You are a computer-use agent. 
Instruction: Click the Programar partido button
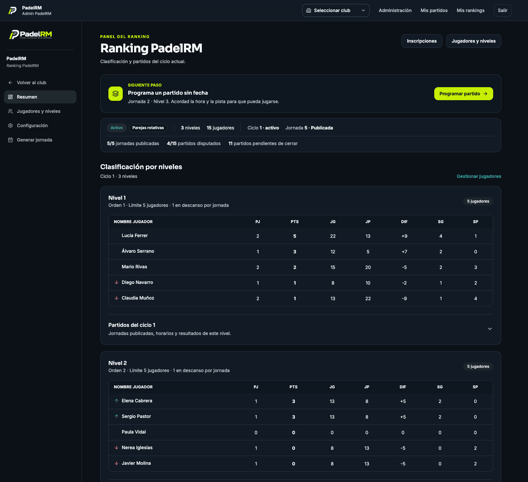coord(463,94)
